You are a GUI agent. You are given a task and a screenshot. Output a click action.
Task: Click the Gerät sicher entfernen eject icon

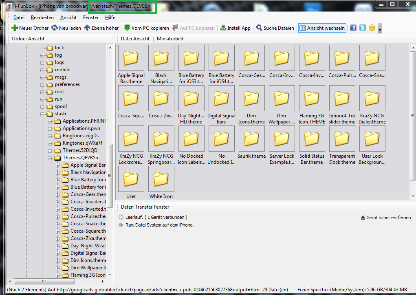point(363,218)
